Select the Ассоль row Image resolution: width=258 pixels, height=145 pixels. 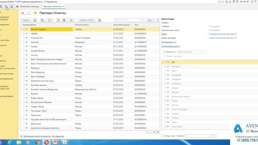[x=90, y=55]
